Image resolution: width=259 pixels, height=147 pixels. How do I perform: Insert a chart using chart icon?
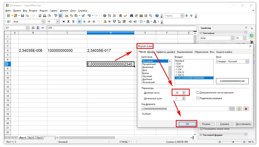click(121, 16)
